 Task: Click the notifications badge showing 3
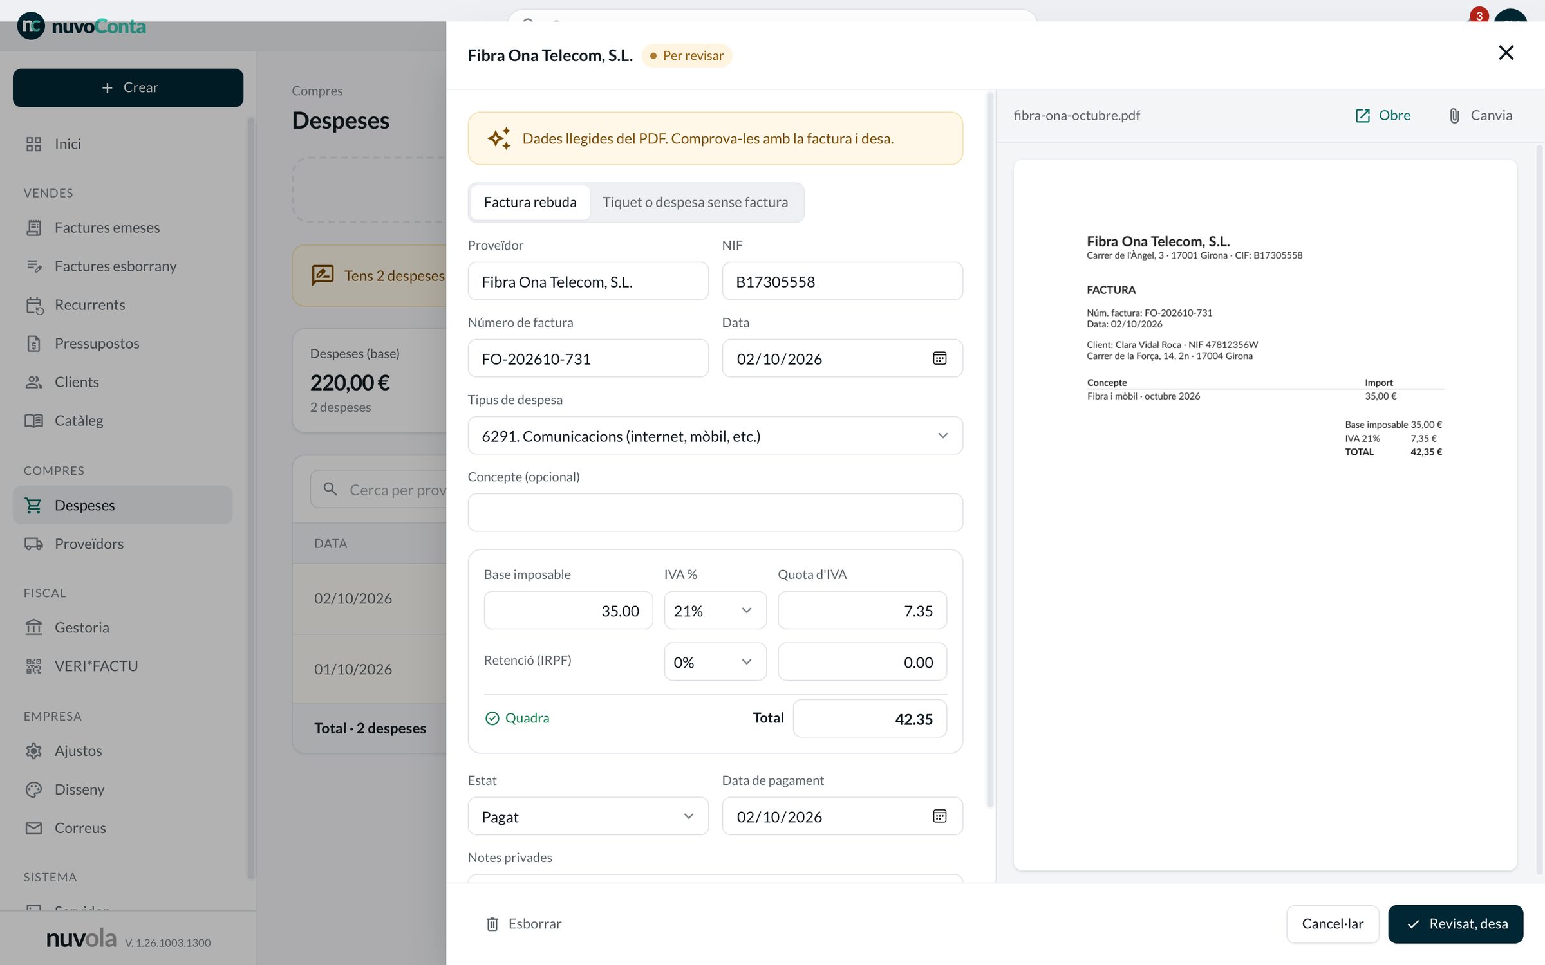pos(1479,15)
